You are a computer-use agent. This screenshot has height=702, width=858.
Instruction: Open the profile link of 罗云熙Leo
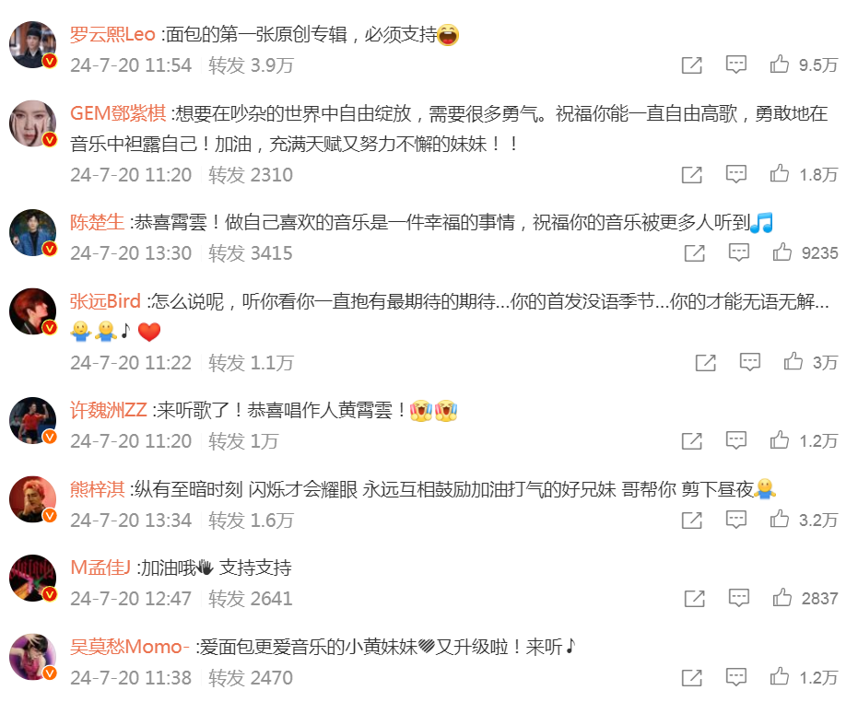[x=112, y=34]
